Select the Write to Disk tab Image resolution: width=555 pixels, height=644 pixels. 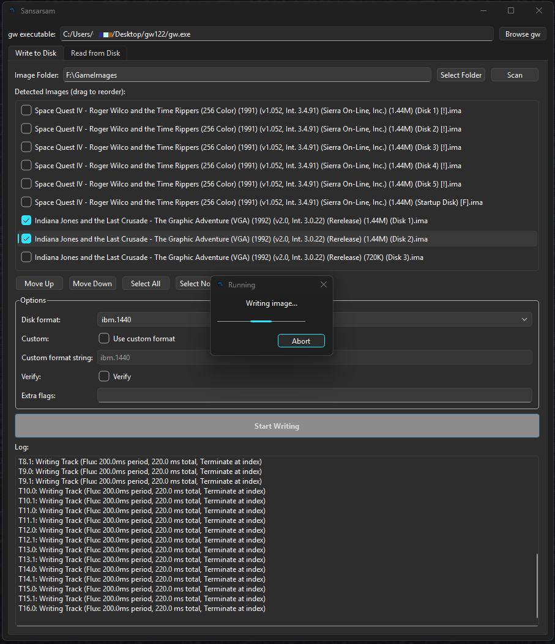pyautogui.click(x=35, y=53)
